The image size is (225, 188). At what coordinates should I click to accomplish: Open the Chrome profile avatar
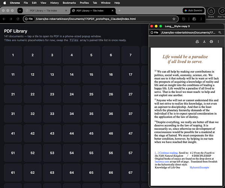tap(194, 19)
